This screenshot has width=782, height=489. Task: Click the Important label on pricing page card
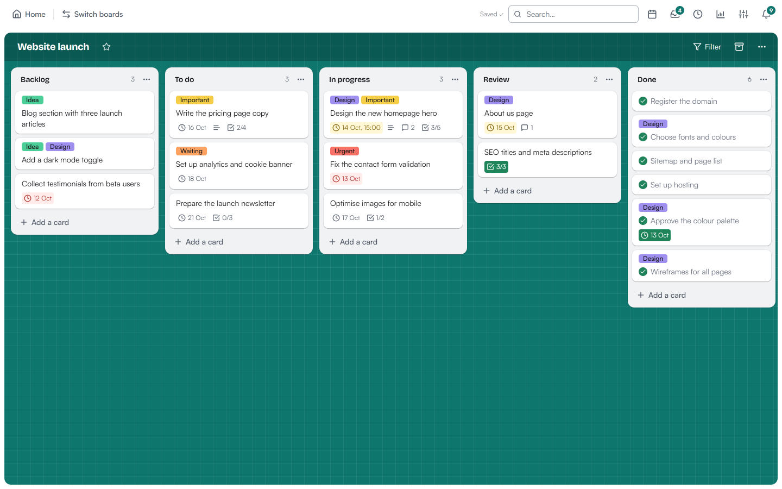point(194,100)
